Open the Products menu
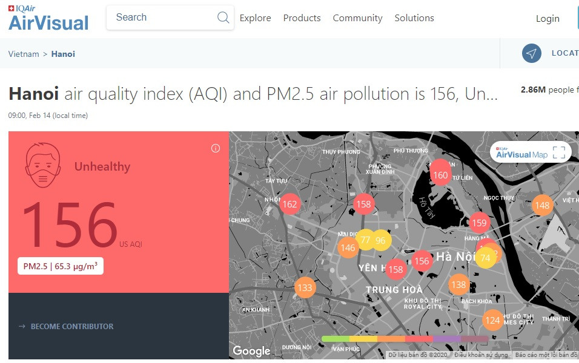 (302, 18)
